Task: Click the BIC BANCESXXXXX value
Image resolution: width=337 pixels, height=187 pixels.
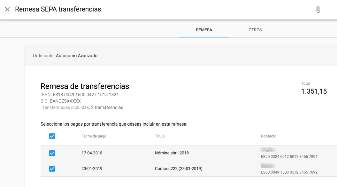Action: [x=65, y=101]
